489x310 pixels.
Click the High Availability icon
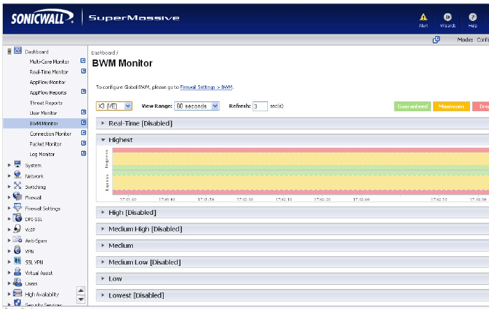17,293
